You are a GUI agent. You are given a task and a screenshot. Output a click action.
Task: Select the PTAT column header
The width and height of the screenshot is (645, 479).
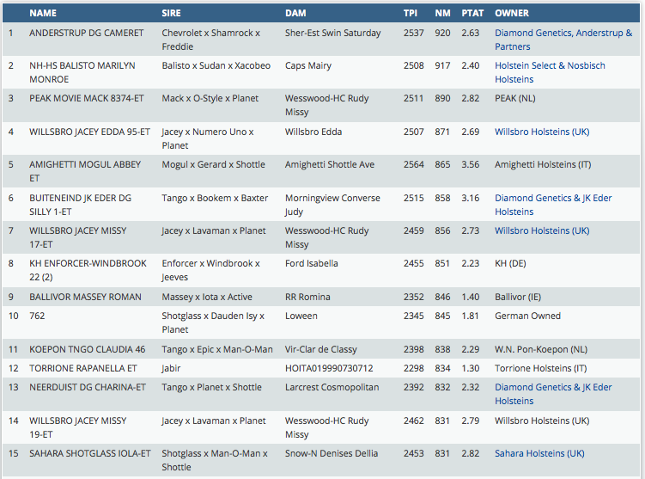point(472,13)
